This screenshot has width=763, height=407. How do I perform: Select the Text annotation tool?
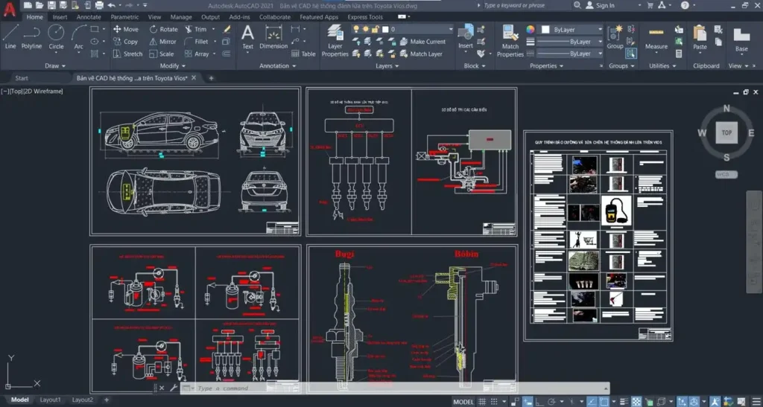click(x=247, y=37)
